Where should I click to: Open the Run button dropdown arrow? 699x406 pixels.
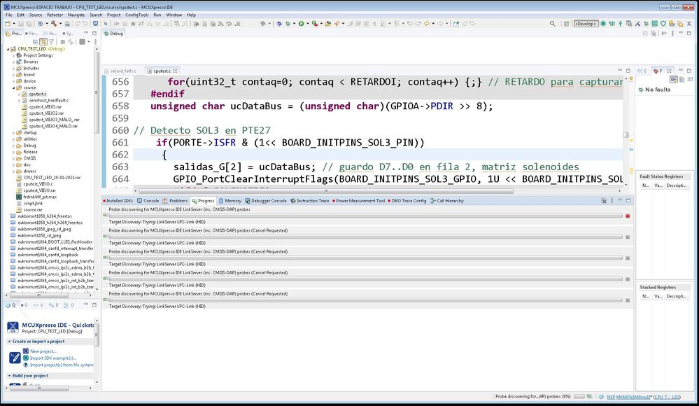(x=308, y=24)
